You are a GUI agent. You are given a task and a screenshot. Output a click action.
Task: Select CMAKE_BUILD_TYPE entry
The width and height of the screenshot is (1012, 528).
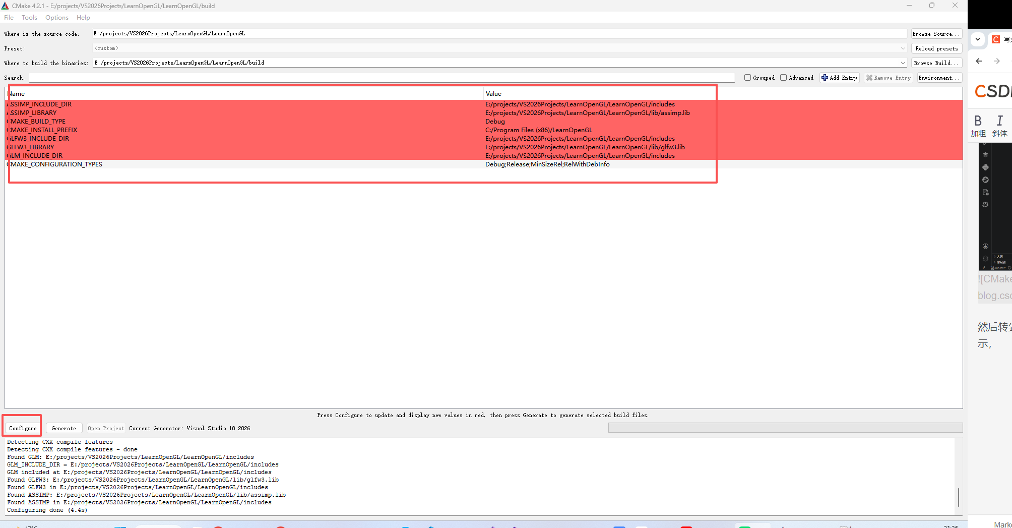[36, 122]
